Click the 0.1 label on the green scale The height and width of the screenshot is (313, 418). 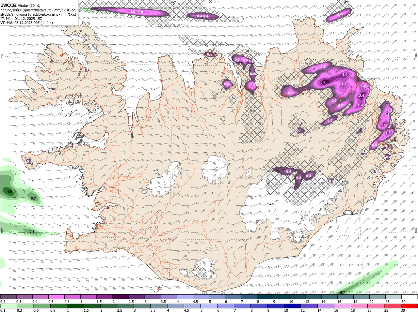click(x=3, y=310)
